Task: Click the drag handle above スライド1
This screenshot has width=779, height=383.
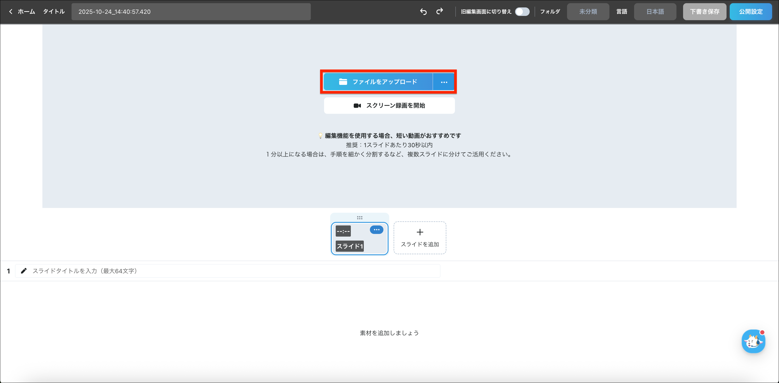Action: point(359,217)
